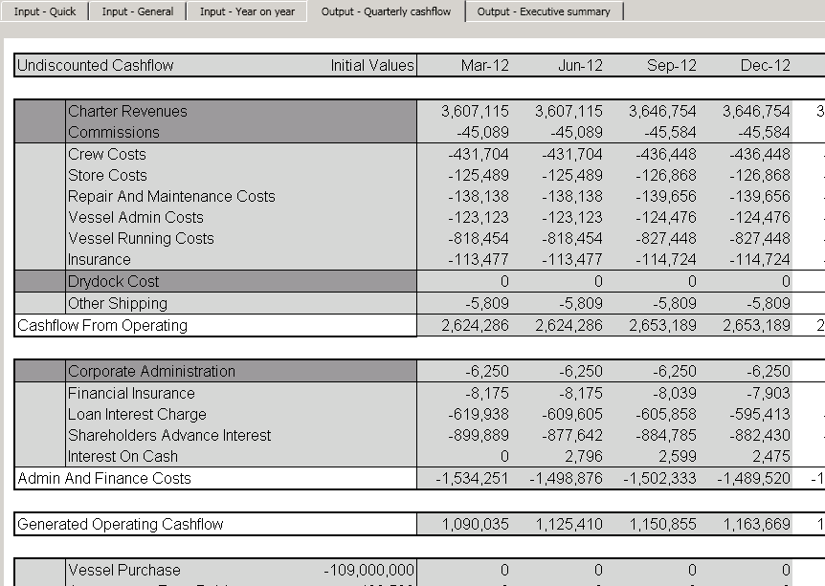Select the Dec-12 column header
The height and width of the screenshot is (586, 825).
tap(765, 66)
